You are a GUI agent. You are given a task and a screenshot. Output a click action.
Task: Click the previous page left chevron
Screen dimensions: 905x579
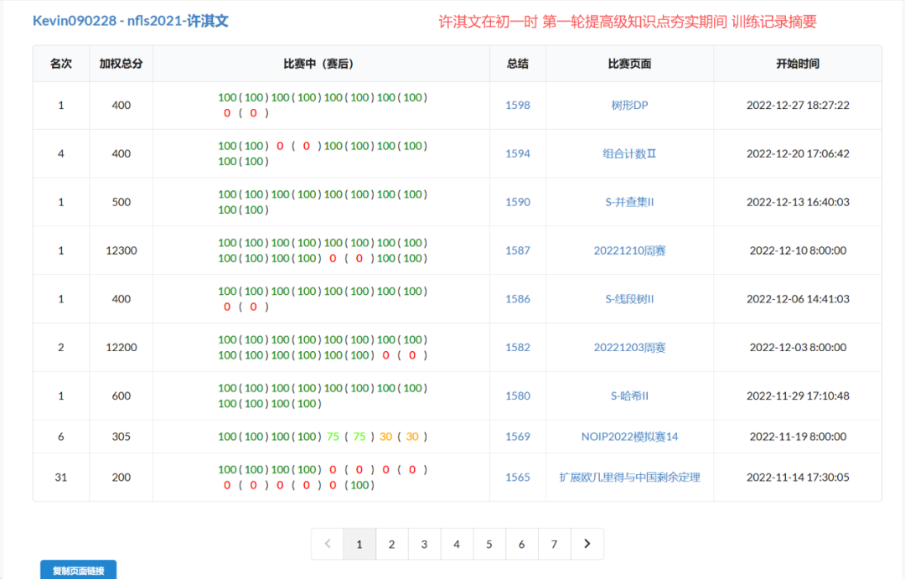coord(327,544)
